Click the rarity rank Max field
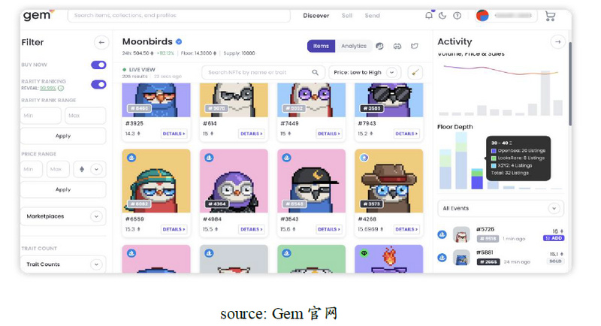 (x=85, y=116)
